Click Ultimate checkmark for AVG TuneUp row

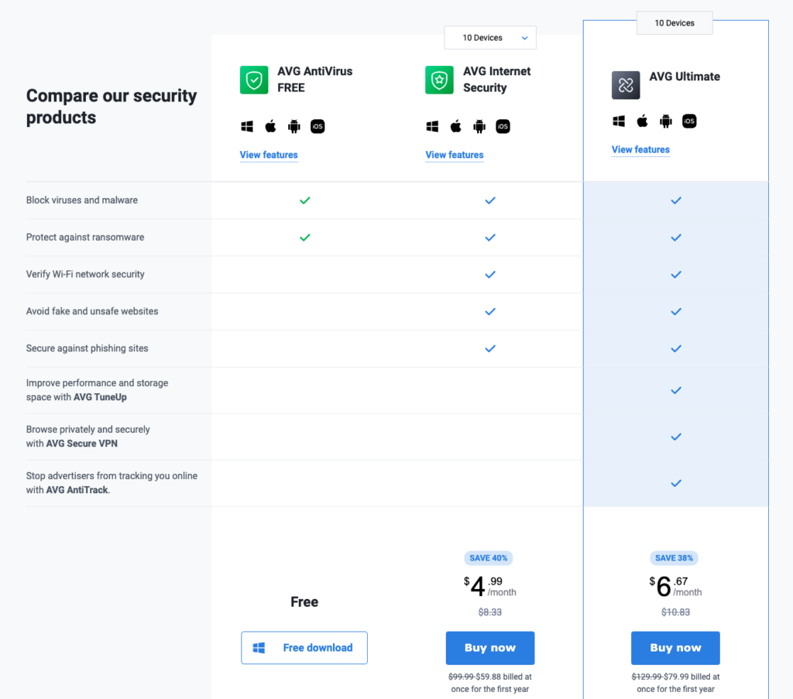click(x=676, y=390)
